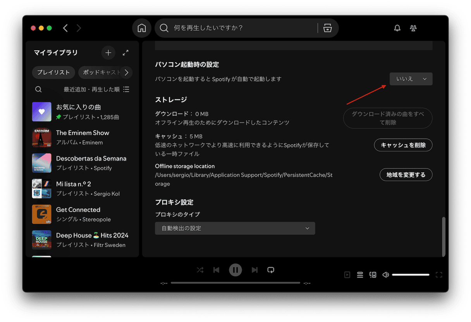Click the Get Connected cover thumbnail
This screenshot has width=471, height=322.
point(42,214)
